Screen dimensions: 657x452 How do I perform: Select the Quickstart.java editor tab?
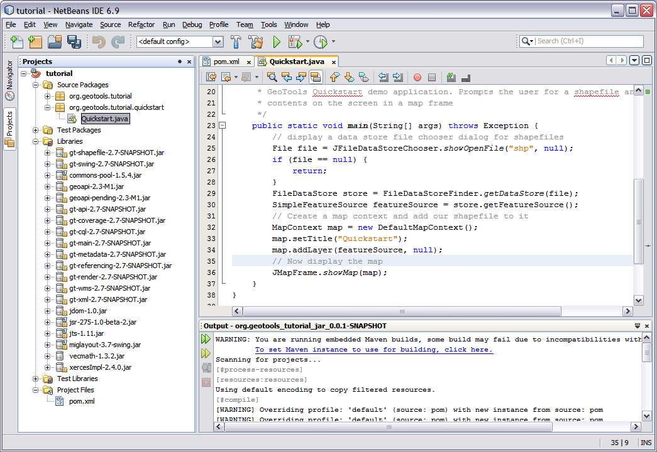click(x=297, y=62)
